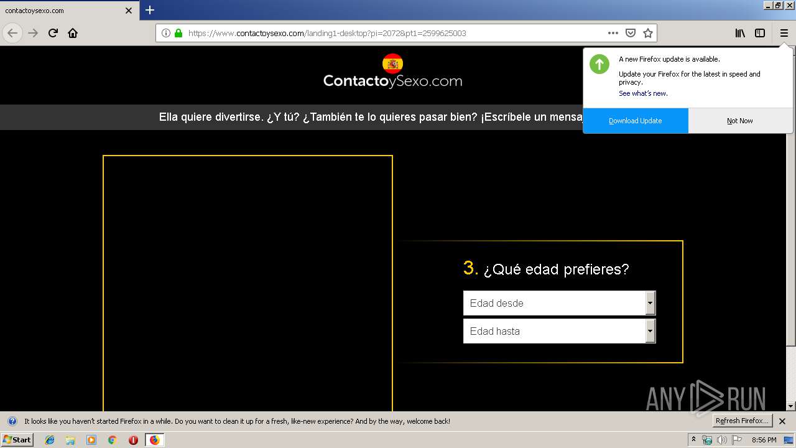Launch Internet Explorer from taskbar
796x448 pixels.
pyautogui.click(x=50, y=440)
